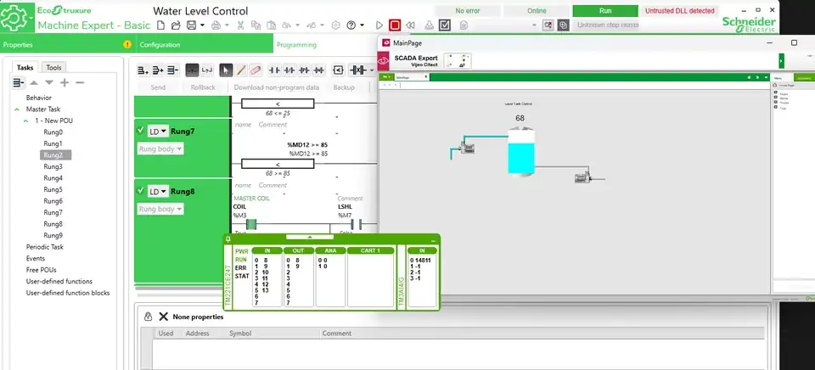Stop the controller with red Stop button
815x370 pixels.
(395, 25)
